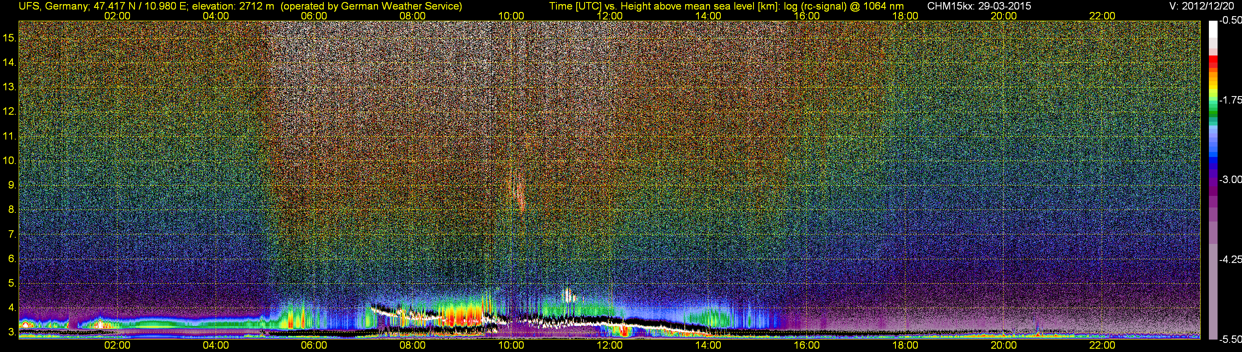Click the top time label 14:00
The width and height of the screenshot is (1242, 352).
click(x=708, y=16)
